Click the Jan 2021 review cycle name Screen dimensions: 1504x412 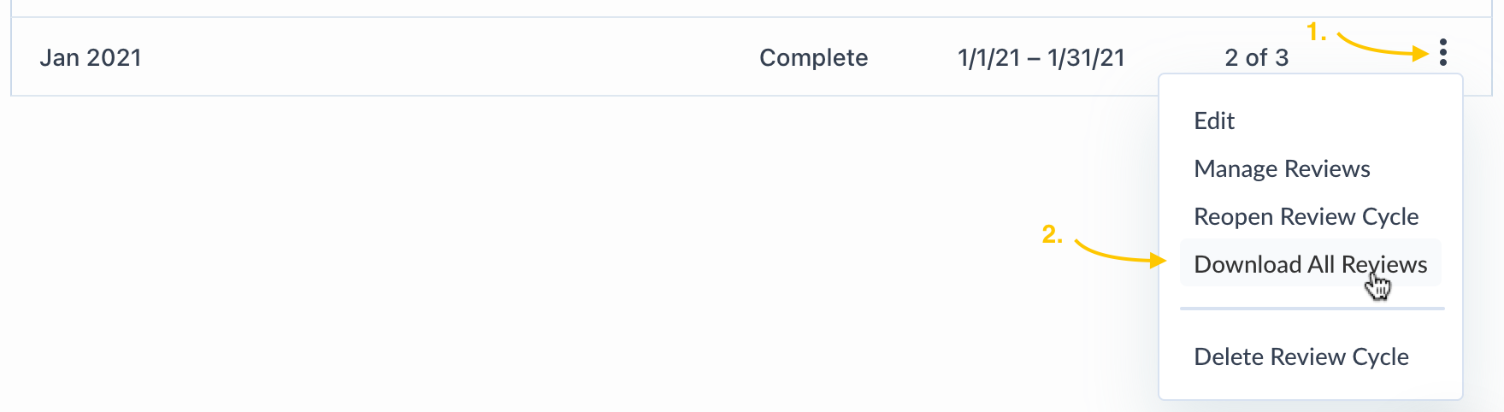tap(91, 58)
